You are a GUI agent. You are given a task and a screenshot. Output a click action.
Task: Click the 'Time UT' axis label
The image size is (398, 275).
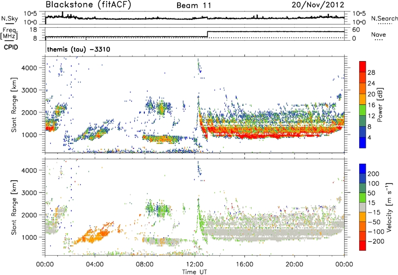(195, 272)
